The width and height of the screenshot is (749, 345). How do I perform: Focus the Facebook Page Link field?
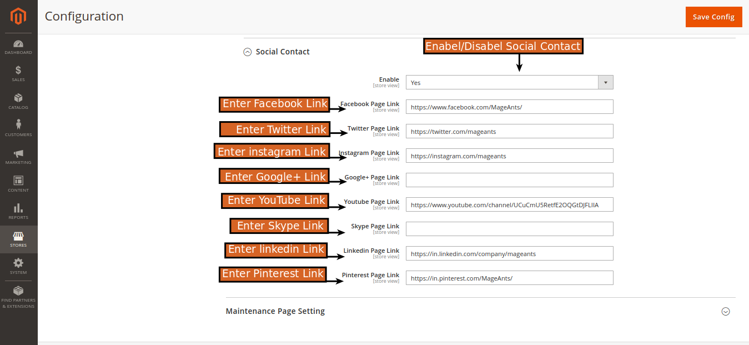[x=509, y=107]
